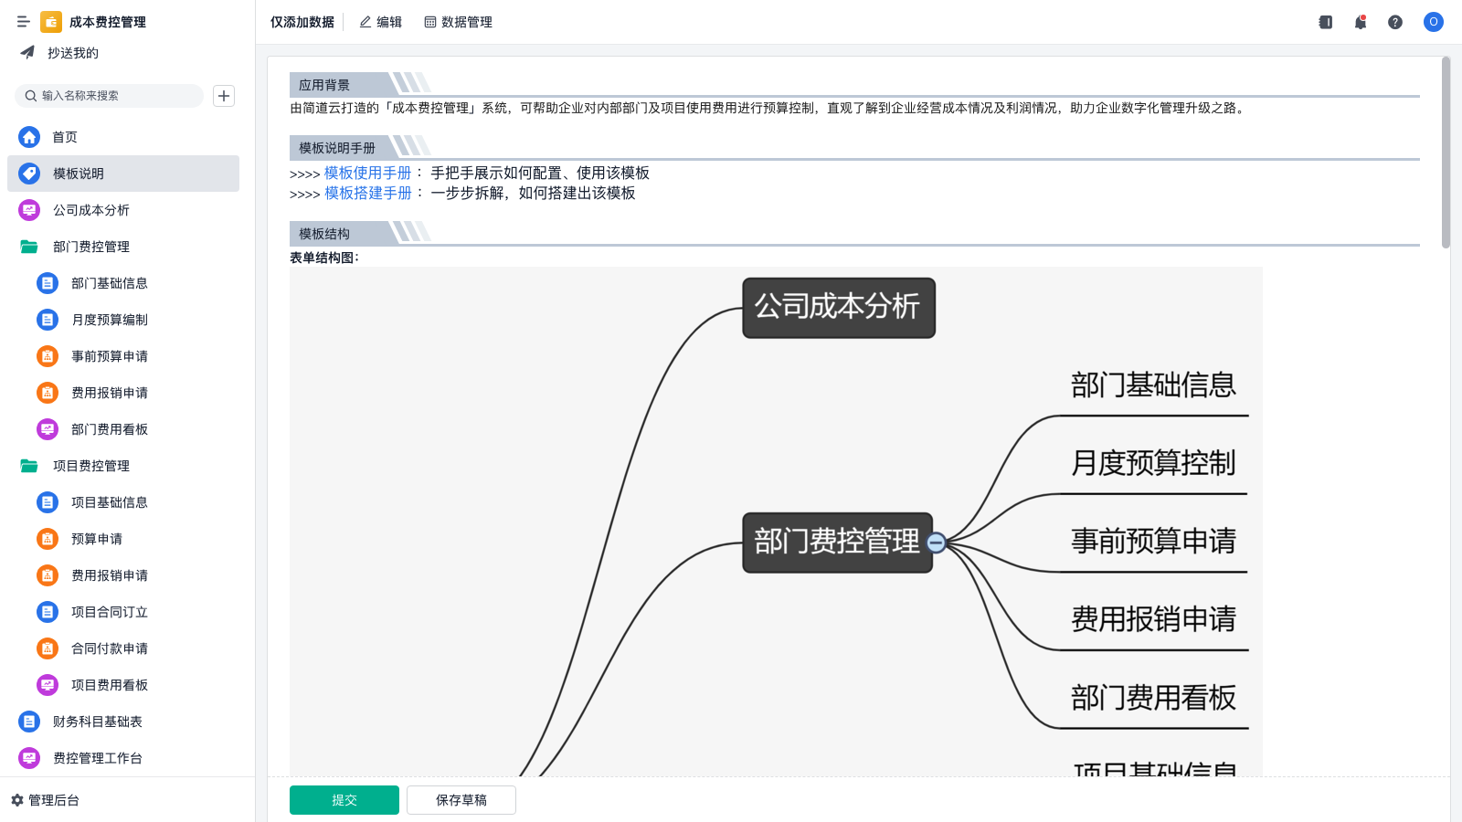The width and height of the screenshot is (1462, 822).
Task: Open the 首页 sidebar item
Action: (x=123, y=137)
